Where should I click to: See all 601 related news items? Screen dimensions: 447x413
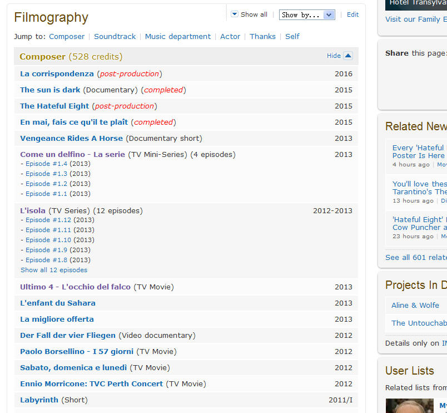pyautogui.click(x=416, y=258)
